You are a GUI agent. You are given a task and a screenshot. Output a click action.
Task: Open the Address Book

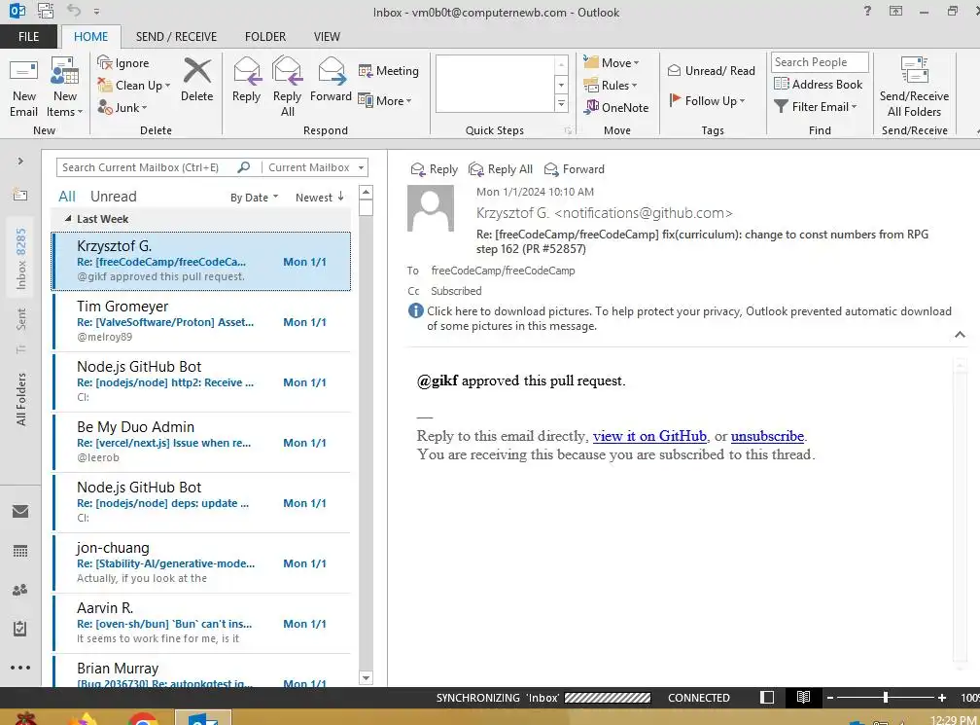819,85
